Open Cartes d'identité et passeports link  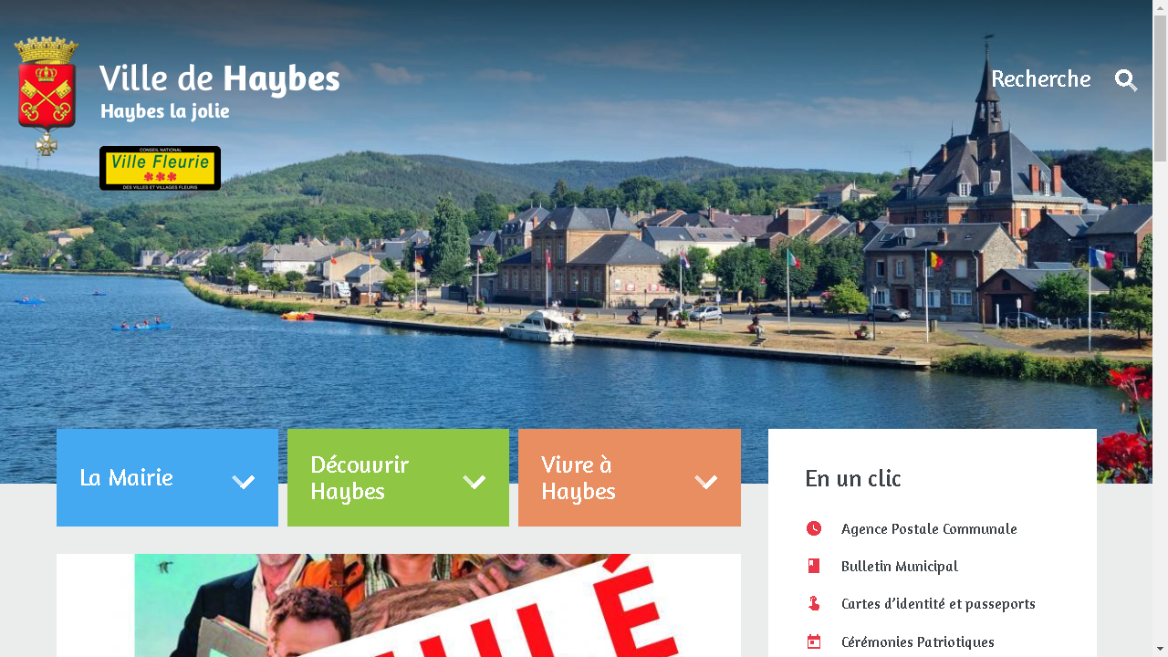938,604
